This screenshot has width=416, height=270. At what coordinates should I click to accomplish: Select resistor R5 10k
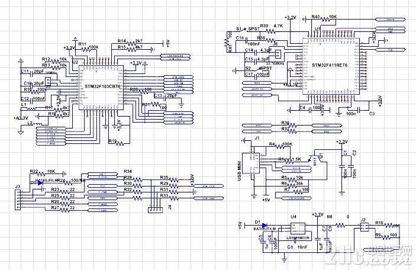tap(292, 179)
